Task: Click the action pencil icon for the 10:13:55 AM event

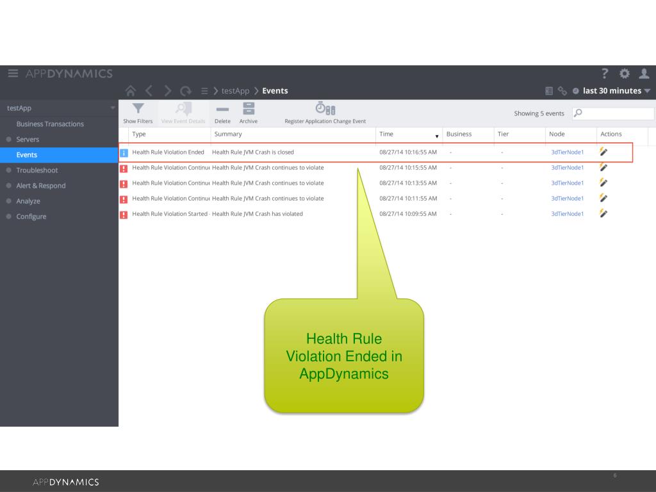Action: click(603, 183)
